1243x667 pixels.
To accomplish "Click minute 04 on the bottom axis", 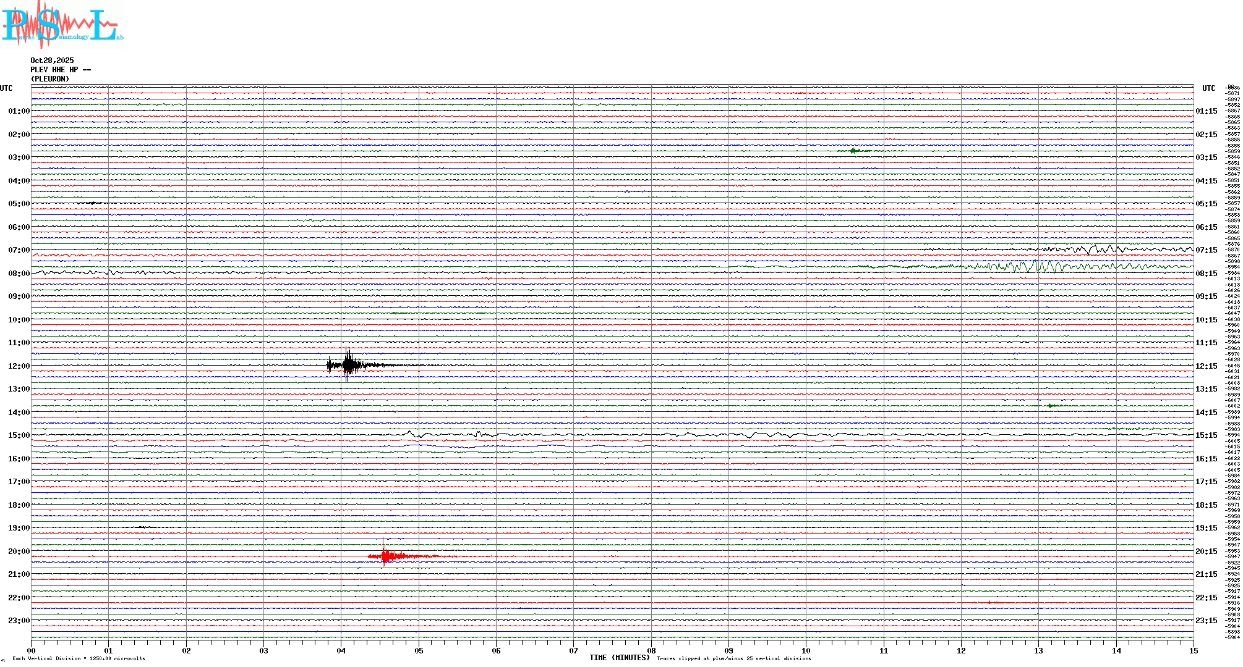I will pos(341,650).
